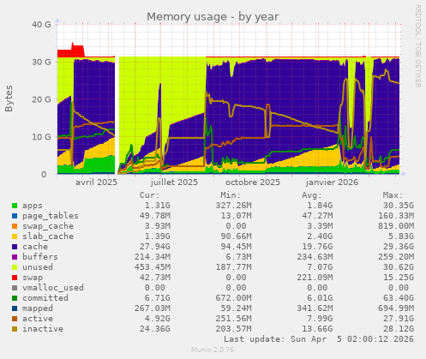The image size is (426, 359).
Task: Click the '40 G' y-axis tick label
Action: click(x=41, y=25)
